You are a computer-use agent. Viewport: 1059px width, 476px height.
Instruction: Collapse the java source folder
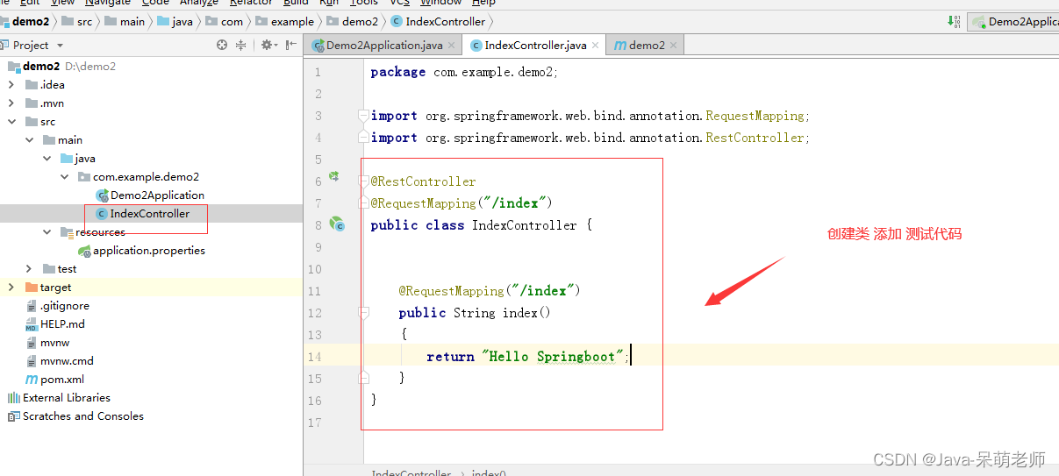click(47, 159)
